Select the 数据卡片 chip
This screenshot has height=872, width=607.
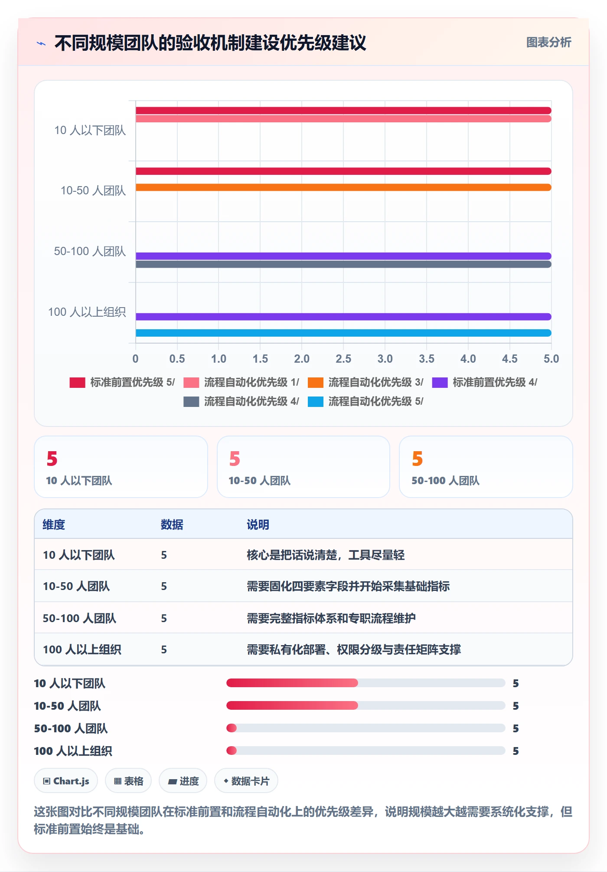tap(246, 781)
